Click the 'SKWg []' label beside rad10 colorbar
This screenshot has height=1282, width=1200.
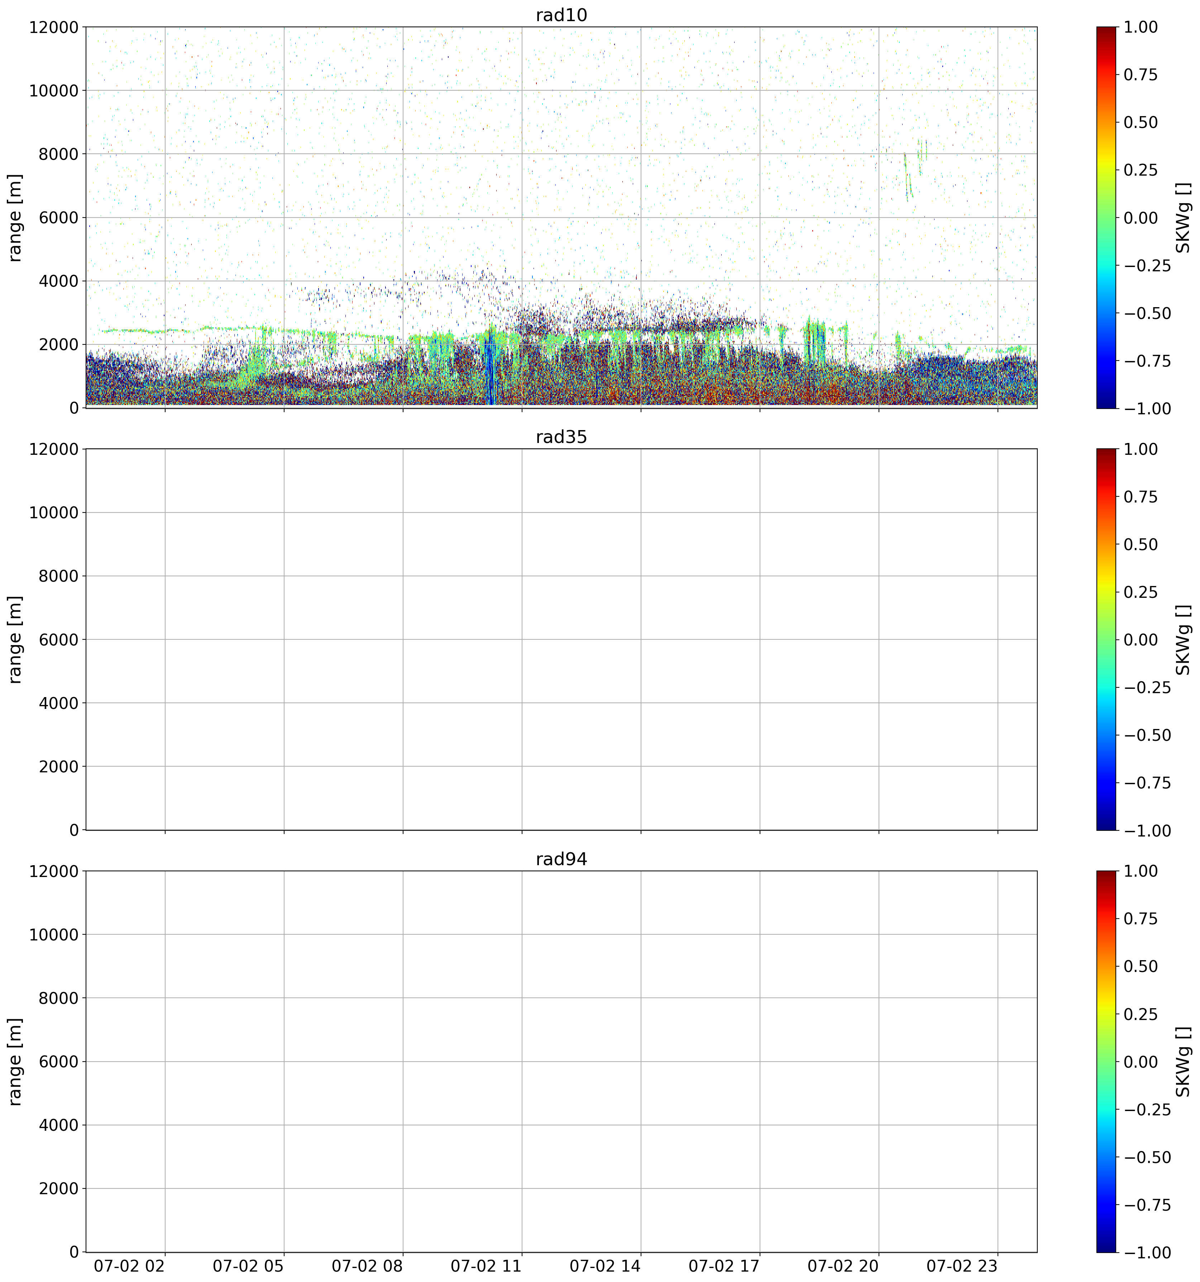click(x=1182, y=217)
